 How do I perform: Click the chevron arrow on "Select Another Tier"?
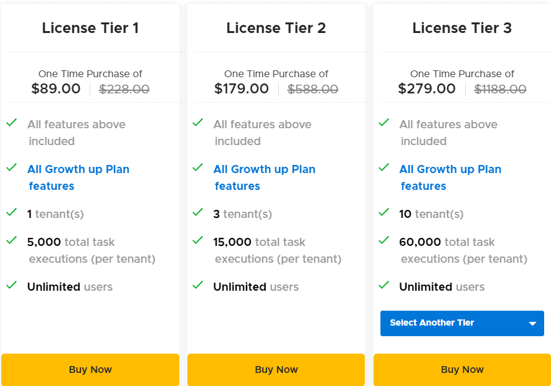point(532,323)
